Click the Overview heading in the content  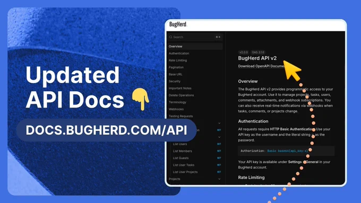(x=248, y=81)
